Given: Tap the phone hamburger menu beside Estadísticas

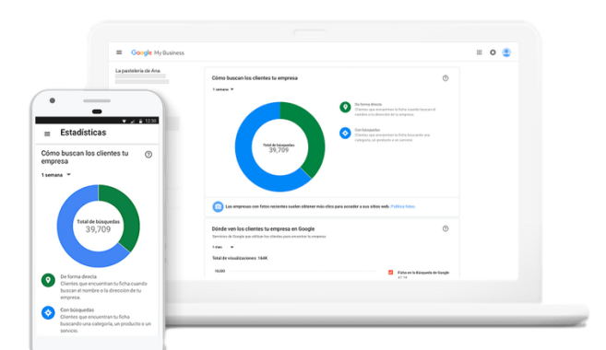Looking at the screenshot, I should click(x=47, y=134).
